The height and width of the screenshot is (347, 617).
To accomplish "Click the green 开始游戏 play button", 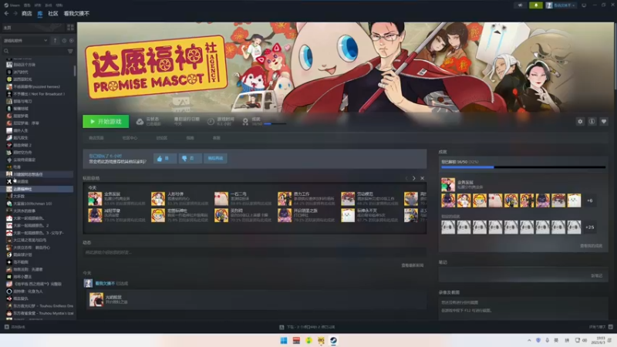I will coord(106,122).
